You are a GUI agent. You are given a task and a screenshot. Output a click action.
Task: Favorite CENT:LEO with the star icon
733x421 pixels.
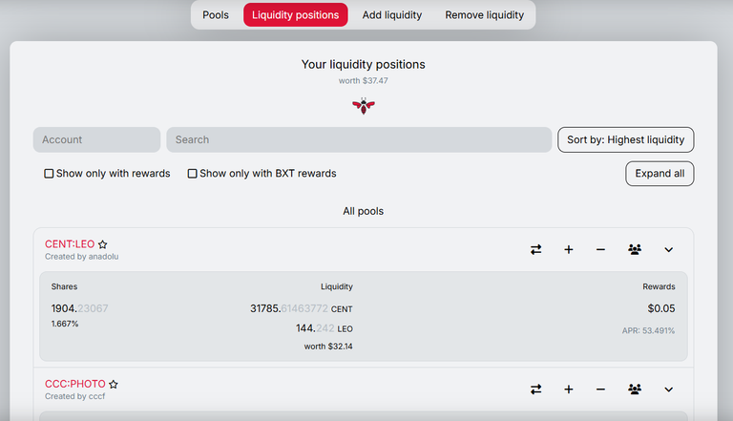pos(103,244)
